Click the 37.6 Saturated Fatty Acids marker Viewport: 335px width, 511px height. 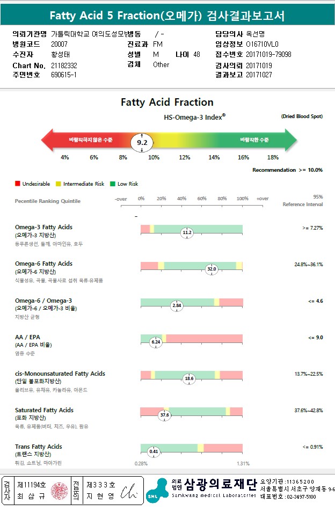pyautogui.click(x=165, y=415)
